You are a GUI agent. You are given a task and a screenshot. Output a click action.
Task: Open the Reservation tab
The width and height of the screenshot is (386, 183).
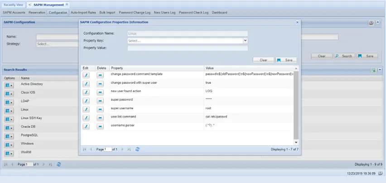pyautogui.click(x=37, y=13)
